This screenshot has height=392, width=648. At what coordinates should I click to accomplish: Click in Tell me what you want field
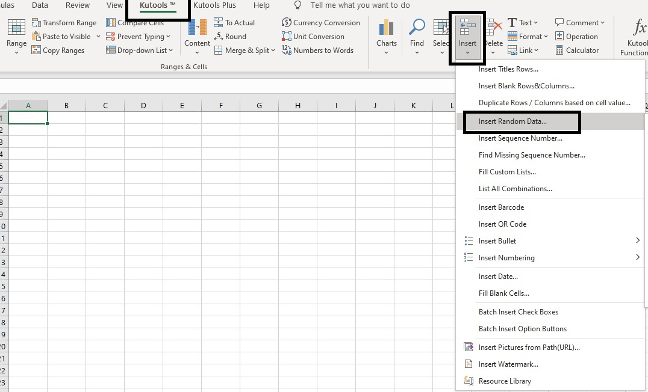360,5
